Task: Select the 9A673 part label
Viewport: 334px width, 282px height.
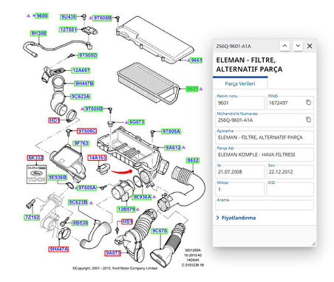Action: [x=113, y=253]
